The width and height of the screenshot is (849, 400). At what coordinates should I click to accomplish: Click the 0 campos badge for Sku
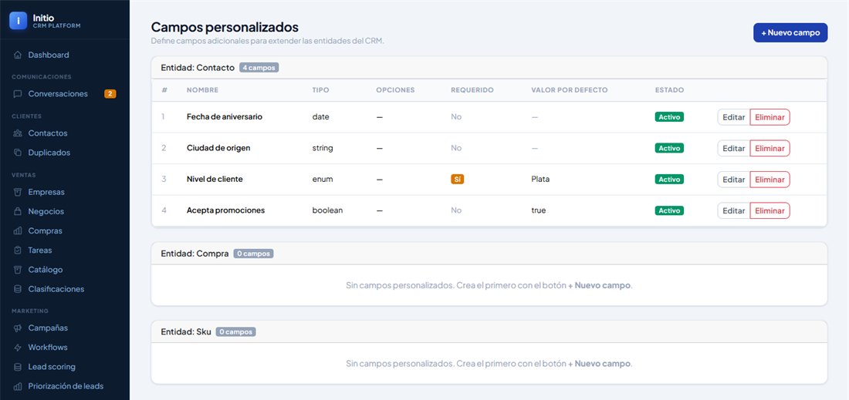235,332
